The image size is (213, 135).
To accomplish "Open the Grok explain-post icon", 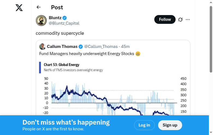I will (180, 20).
